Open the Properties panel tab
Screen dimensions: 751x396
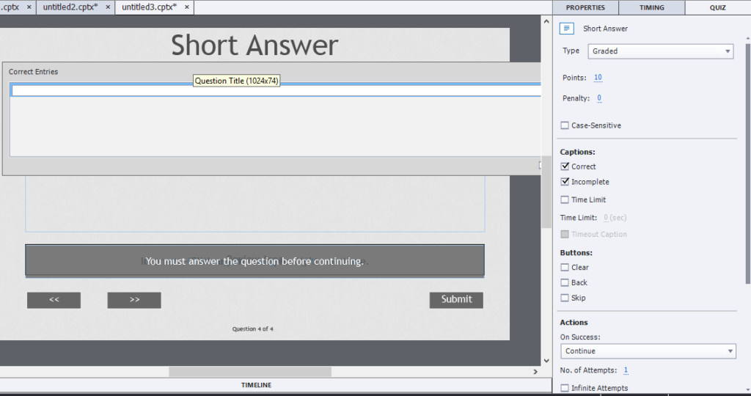[585, 7]
